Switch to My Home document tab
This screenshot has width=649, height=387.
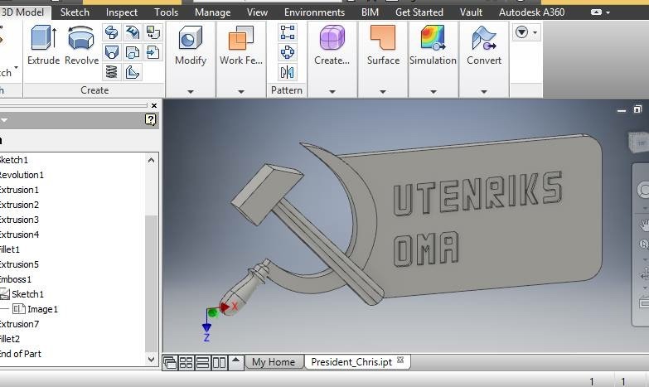(x=274, y=362)
